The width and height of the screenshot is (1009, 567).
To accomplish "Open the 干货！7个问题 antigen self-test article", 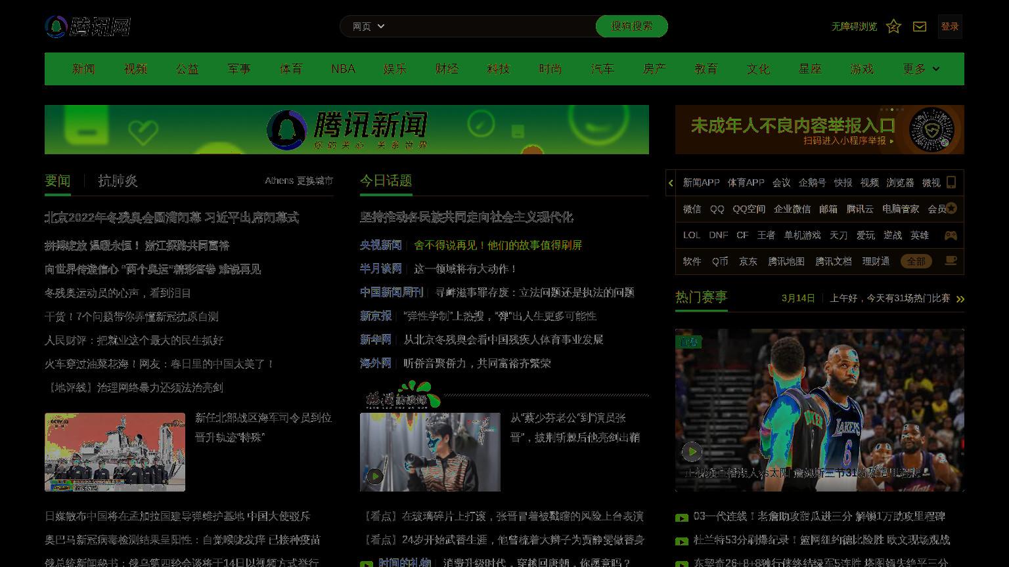I will click(131, 316).
